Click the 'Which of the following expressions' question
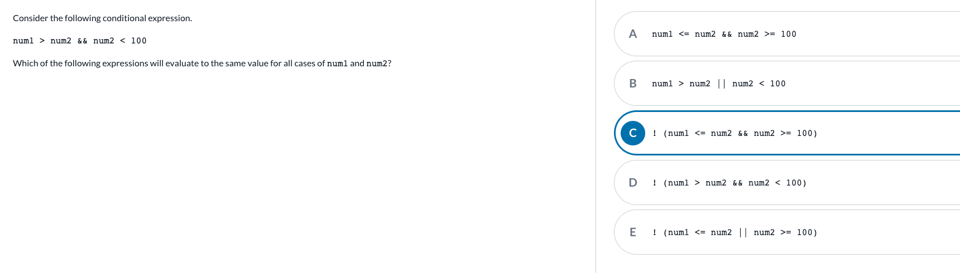Image resolution: width=960 pixels, height=273 pixels. [202, 64]
